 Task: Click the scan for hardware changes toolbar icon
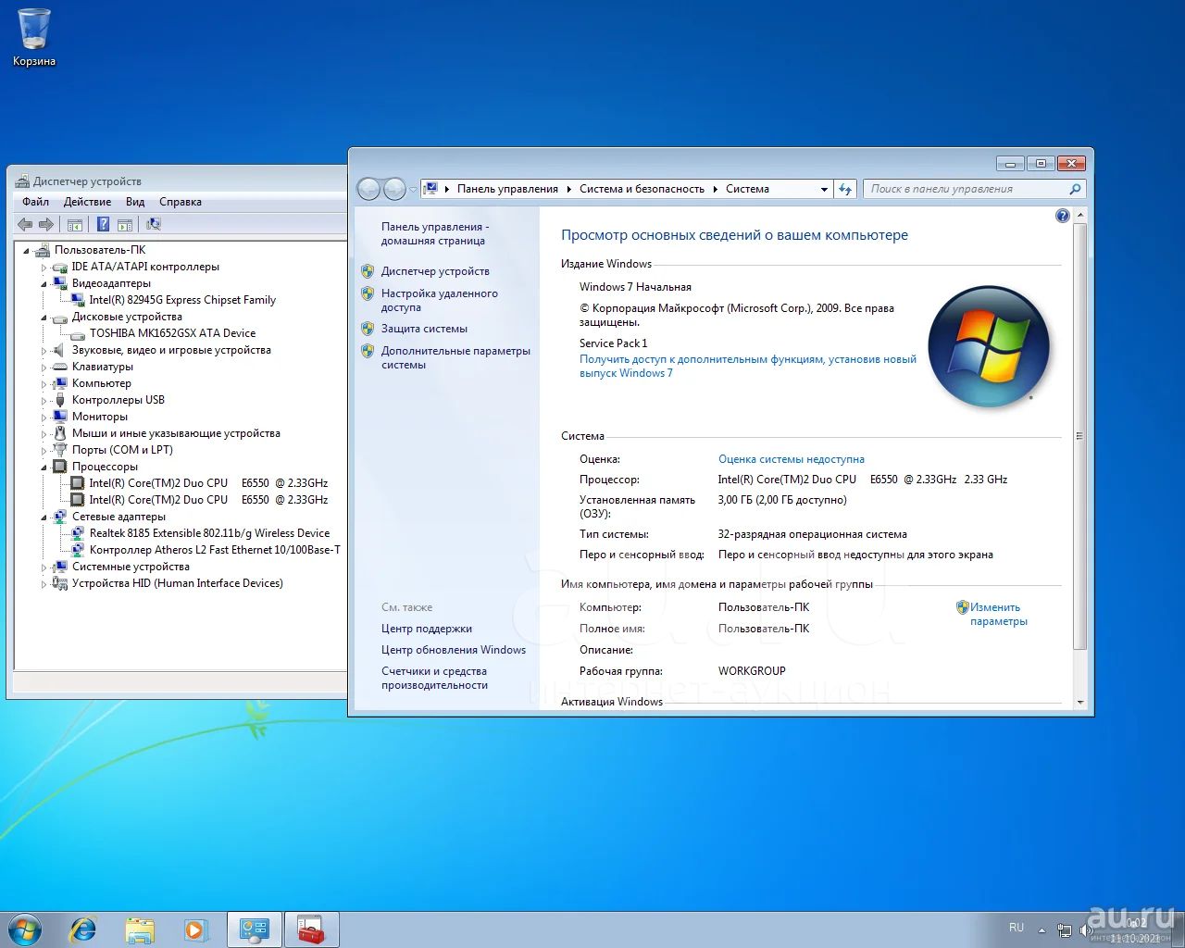tap(154, 224)
